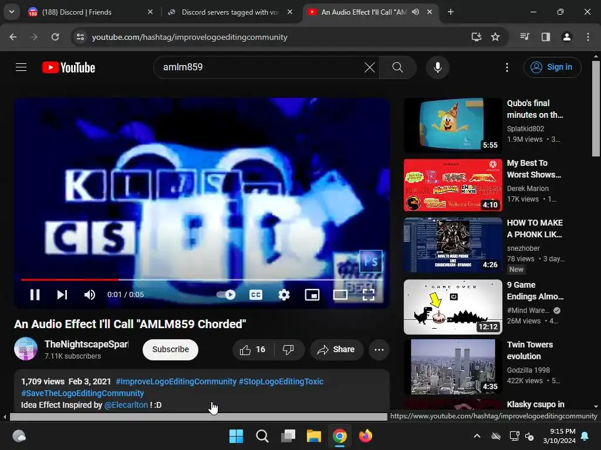The width and height of the screenshot is (601, 450).
Task: Seek on the video progress bar
Action: click(202, 279)
